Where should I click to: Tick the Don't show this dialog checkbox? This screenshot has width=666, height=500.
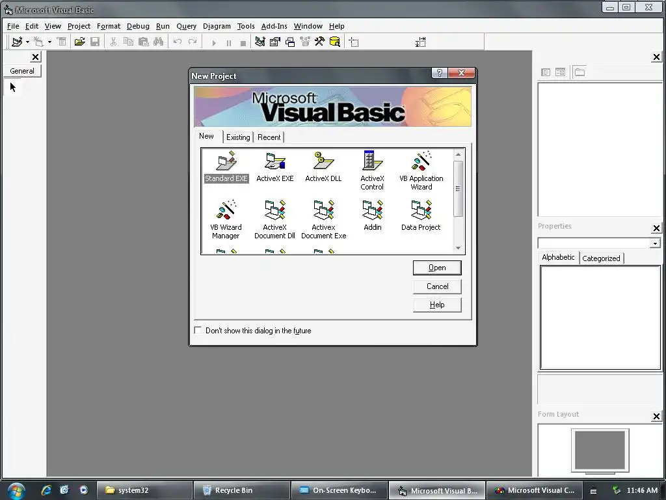click(198, 330)
